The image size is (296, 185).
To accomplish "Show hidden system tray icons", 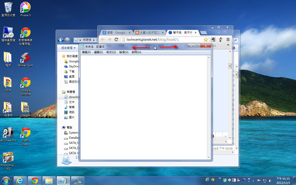I will (x=253, y=181).
